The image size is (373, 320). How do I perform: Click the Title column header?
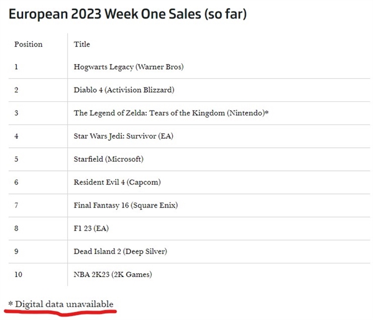(x=81, y=44)
